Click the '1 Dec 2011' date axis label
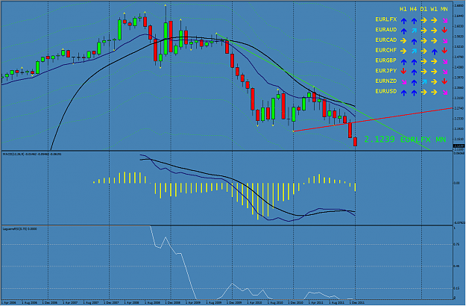 click(356, 302)
